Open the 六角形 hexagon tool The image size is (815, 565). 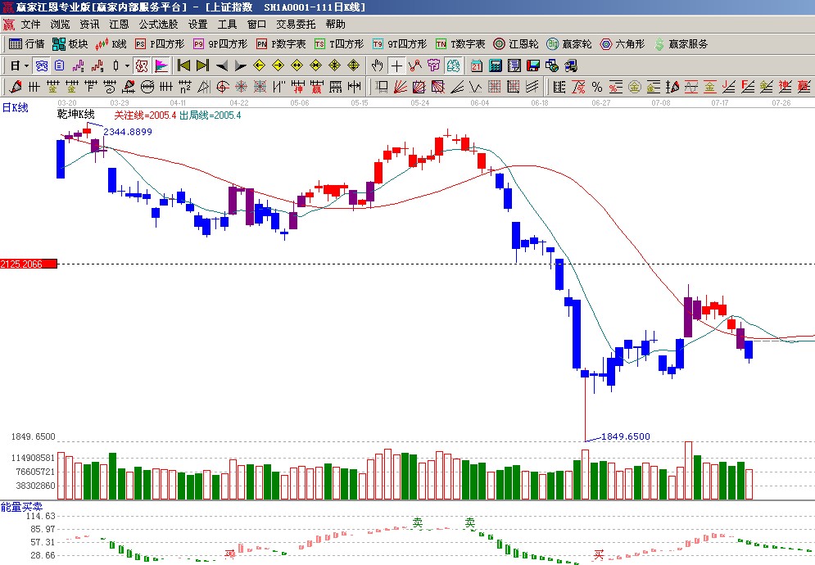click(623, 44)
